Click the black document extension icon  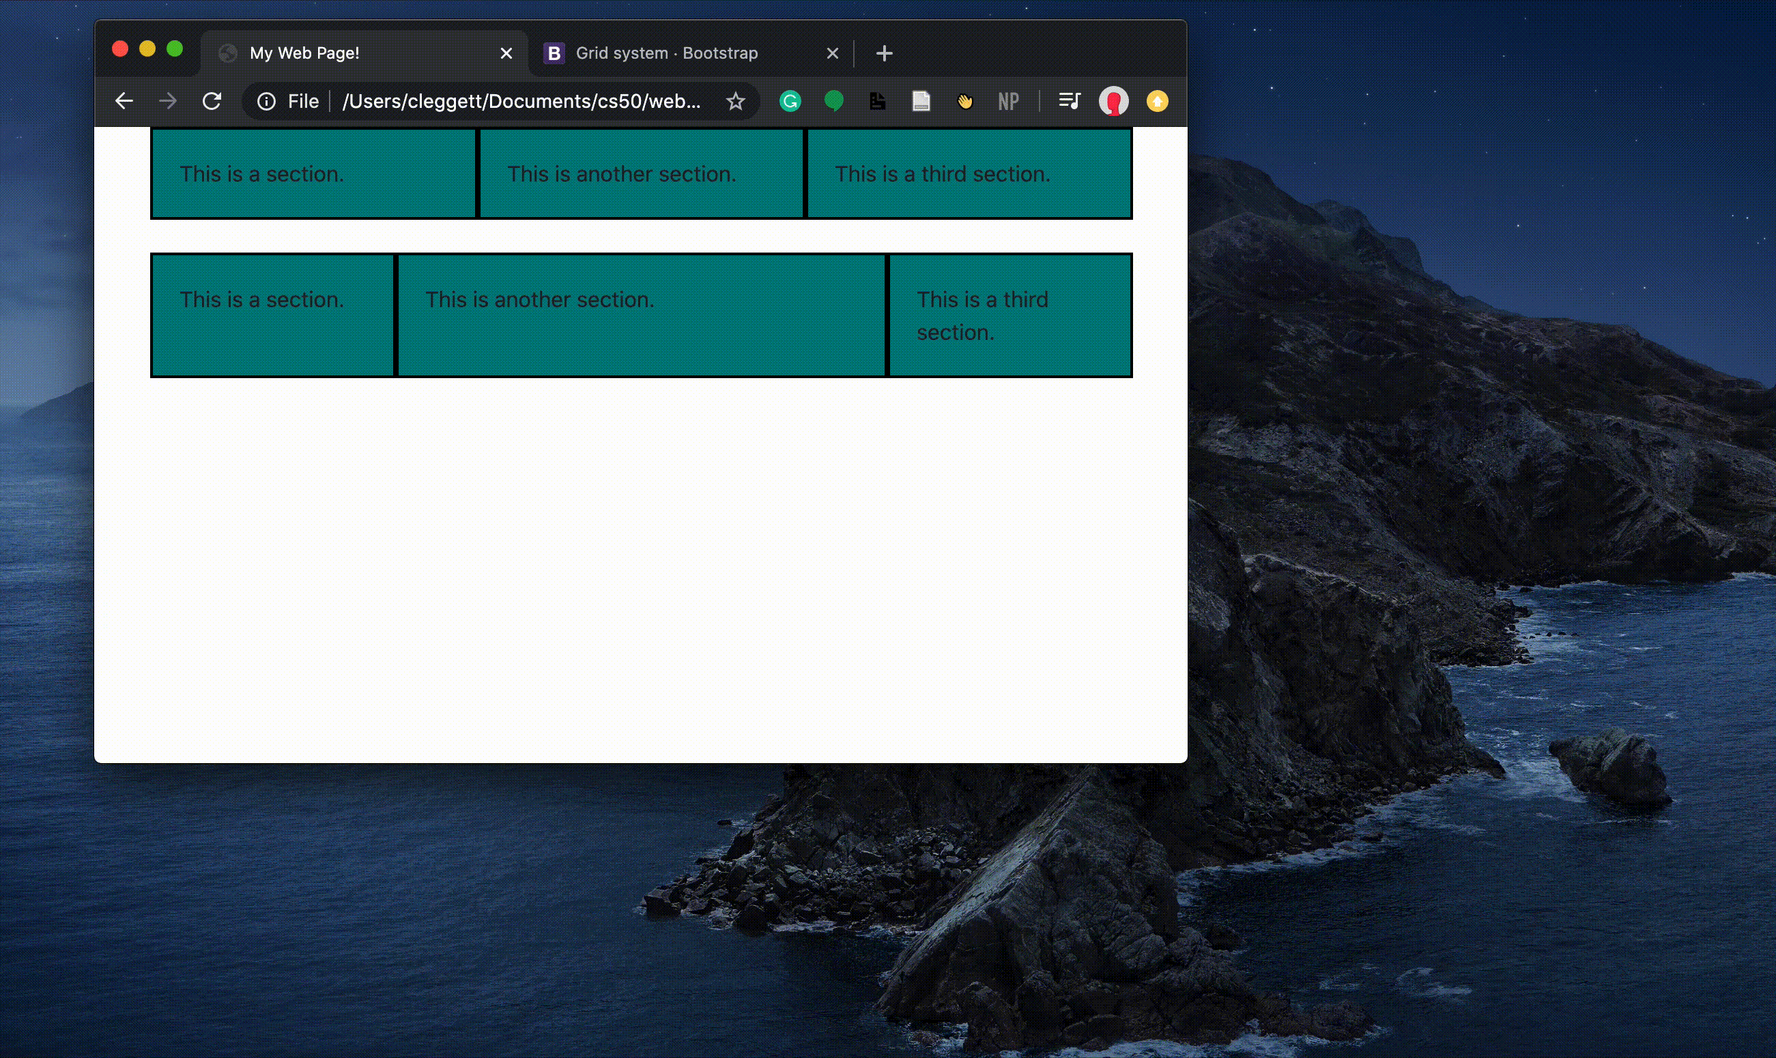tap(877, 101)
